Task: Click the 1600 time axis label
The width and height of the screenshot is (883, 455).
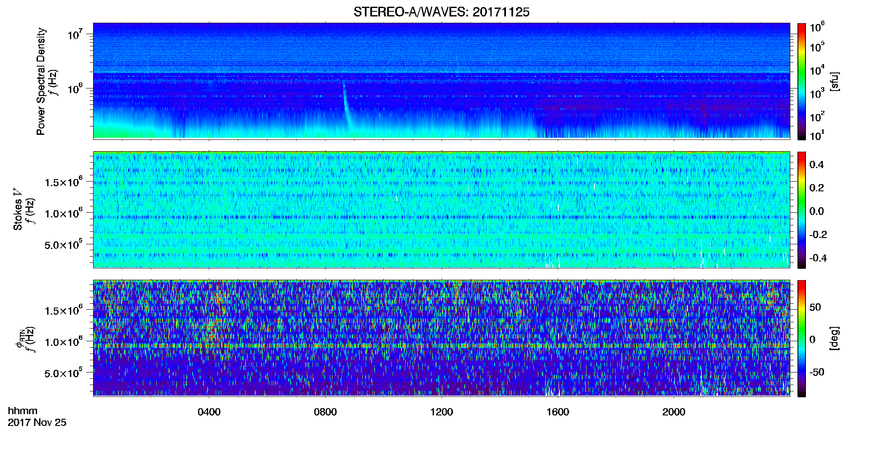Action: pyautogui.click(x=558, y=412)
